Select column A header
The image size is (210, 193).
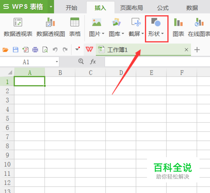29,72
